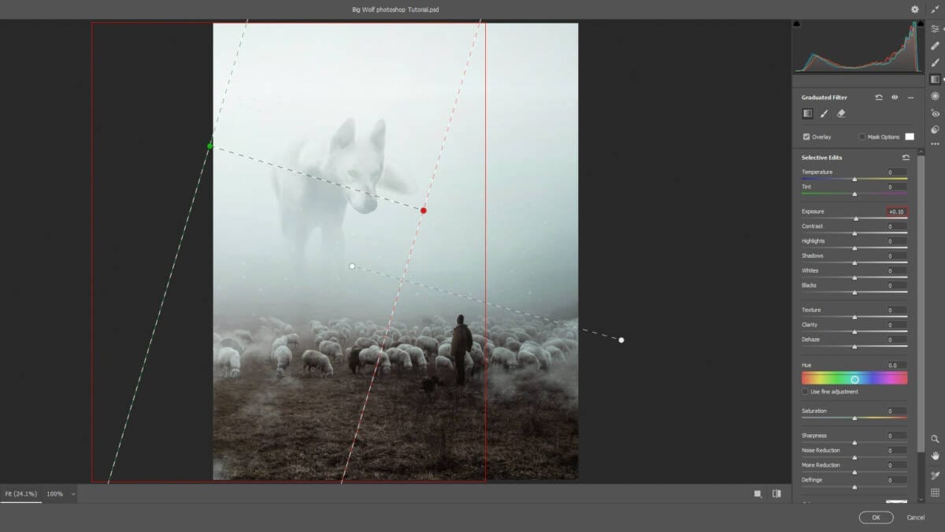945x532 pixels.
Task: Open the Edit panel sliders icon
Action: [x=935, y=28]
